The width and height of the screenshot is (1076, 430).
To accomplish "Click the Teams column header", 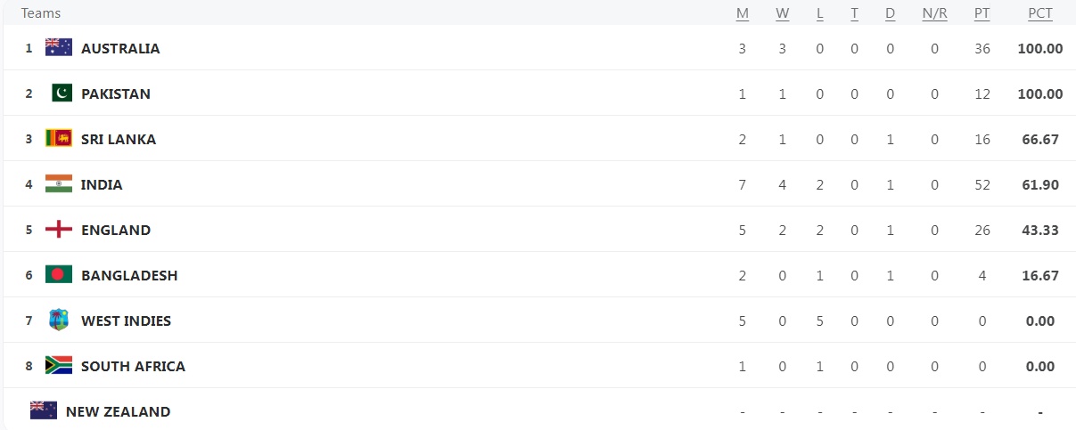I will pyautogui.click(x=40, y=13).
